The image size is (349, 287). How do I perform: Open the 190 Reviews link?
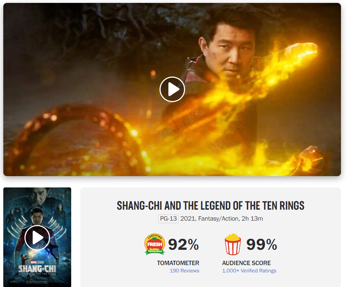[184, 271]
